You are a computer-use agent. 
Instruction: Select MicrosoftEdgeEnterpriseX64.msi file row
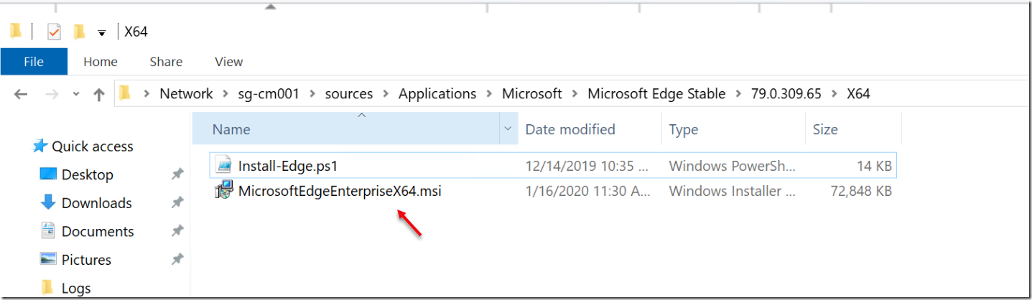point(553,191)
